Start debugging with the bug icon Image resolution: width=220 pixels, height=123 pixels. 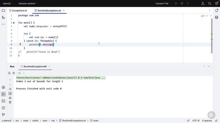click(x=182, y=3)
